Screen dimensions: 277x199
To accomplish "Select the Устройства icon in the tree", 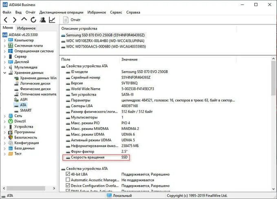I will [x=11, y=127].
